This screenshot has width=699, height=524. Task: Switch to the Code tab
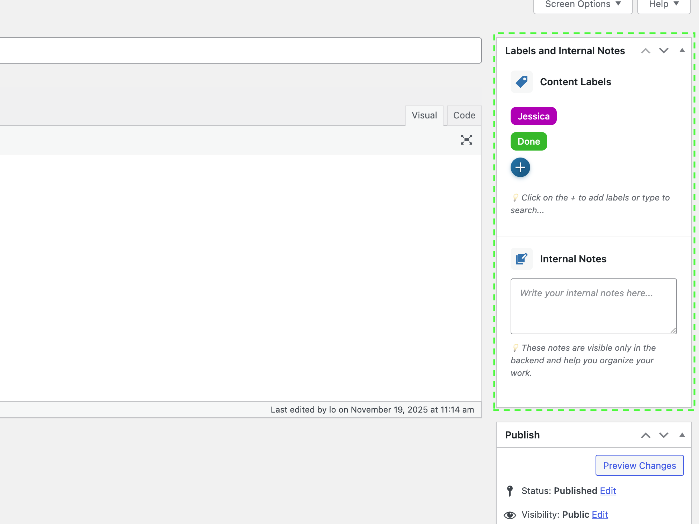click(464, 115)
